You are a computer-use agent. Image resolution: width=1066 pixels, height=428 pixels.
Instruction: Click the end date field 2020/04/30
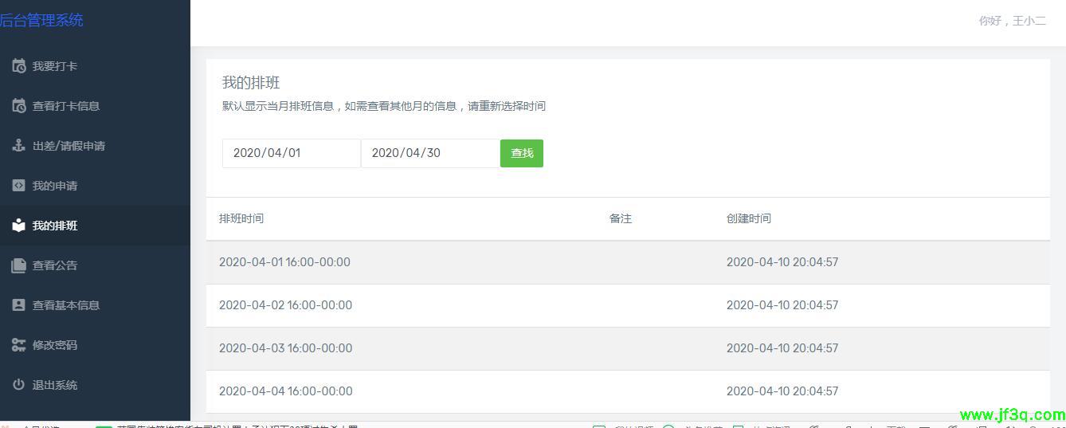pyautogui.click(x=429, y=153)
